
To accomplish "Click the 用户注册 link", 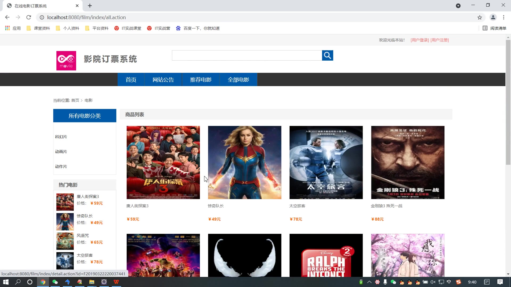I will [x=440, y=40].
